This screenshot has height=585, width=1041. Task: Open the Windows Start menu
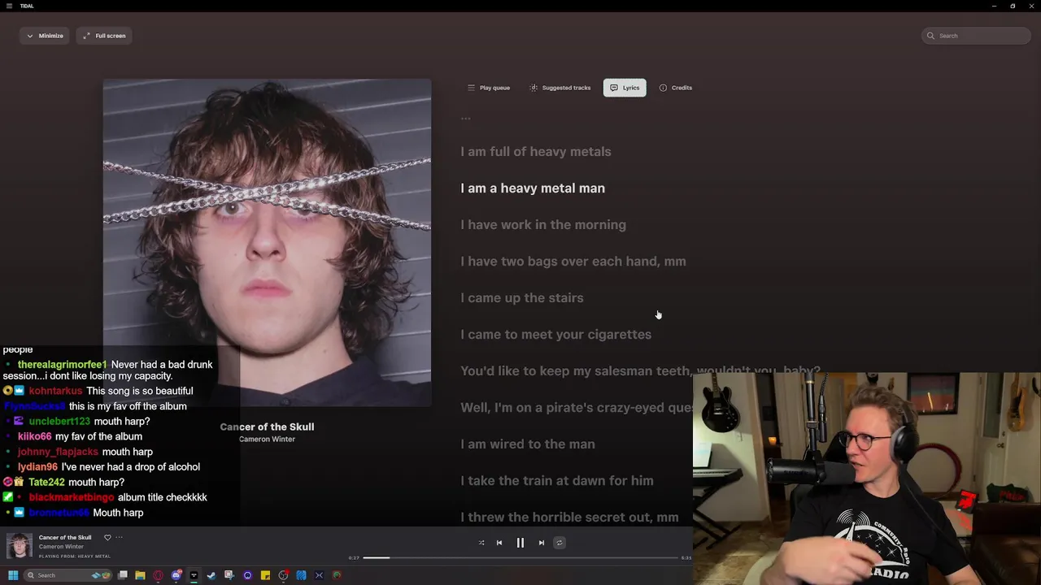pyautogui.click(x=13, y=575)
